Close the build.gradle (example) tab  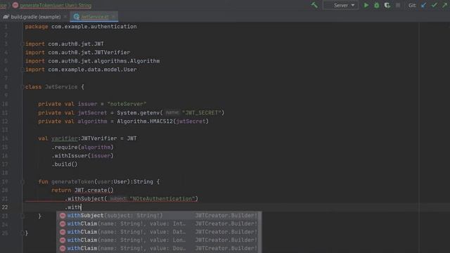65,17
